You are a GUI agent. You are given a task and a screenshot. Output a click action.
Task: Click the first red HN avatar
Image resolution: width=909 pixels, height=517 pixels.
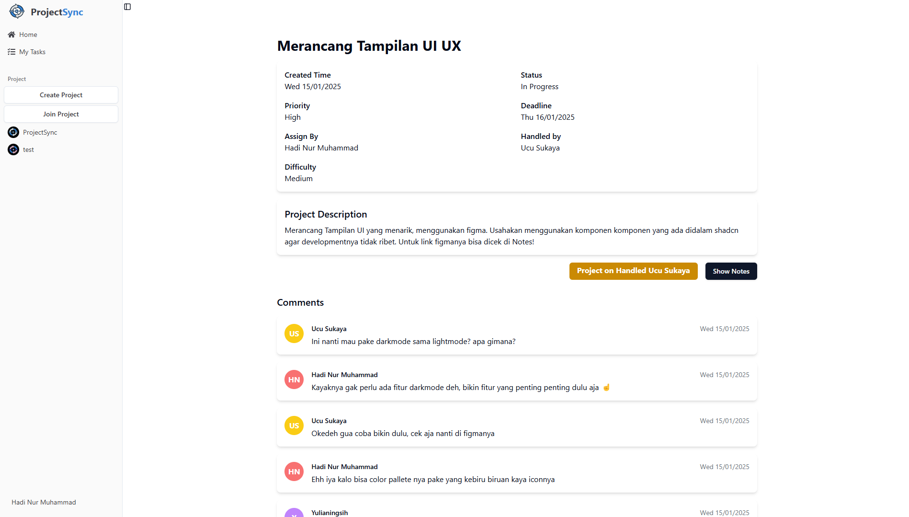(294, 379)
